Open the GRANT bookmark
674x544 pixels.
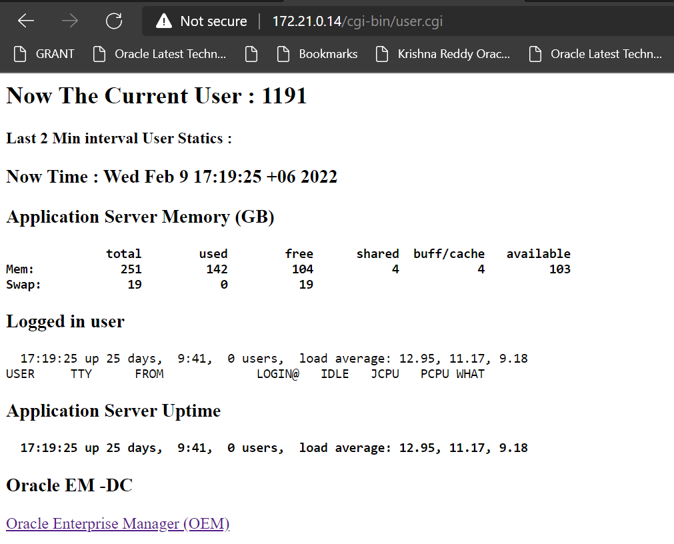point(45,54)
